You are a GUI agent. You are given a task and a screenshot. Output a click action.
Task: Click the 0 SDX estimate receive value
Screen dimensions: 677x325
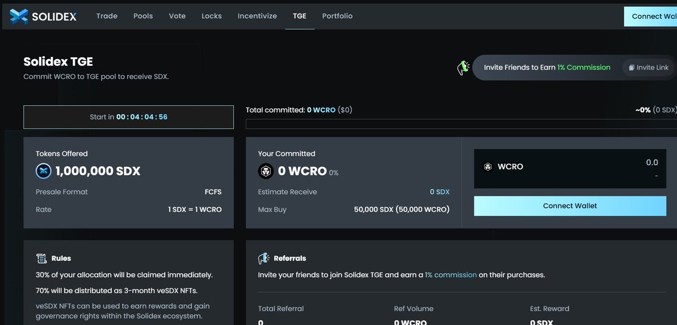pyautogui.click(x=439, y=192)
